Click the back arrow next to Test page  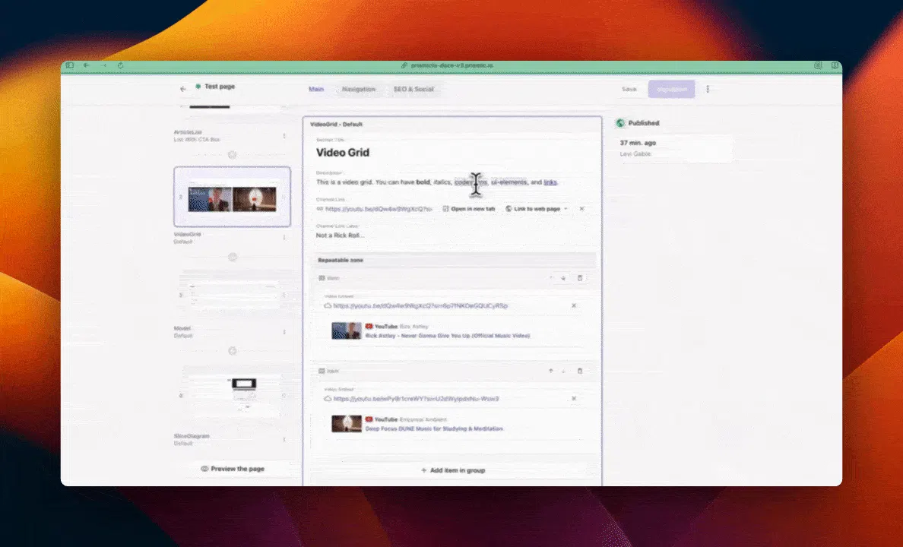tap(183, 87)
